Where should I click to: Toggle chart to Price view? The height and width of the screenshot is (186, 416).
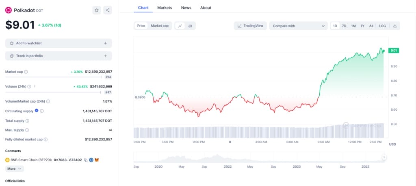click(141, 26)
